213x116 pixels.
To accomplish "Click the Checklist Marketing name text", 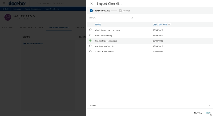I will (104, 35).
